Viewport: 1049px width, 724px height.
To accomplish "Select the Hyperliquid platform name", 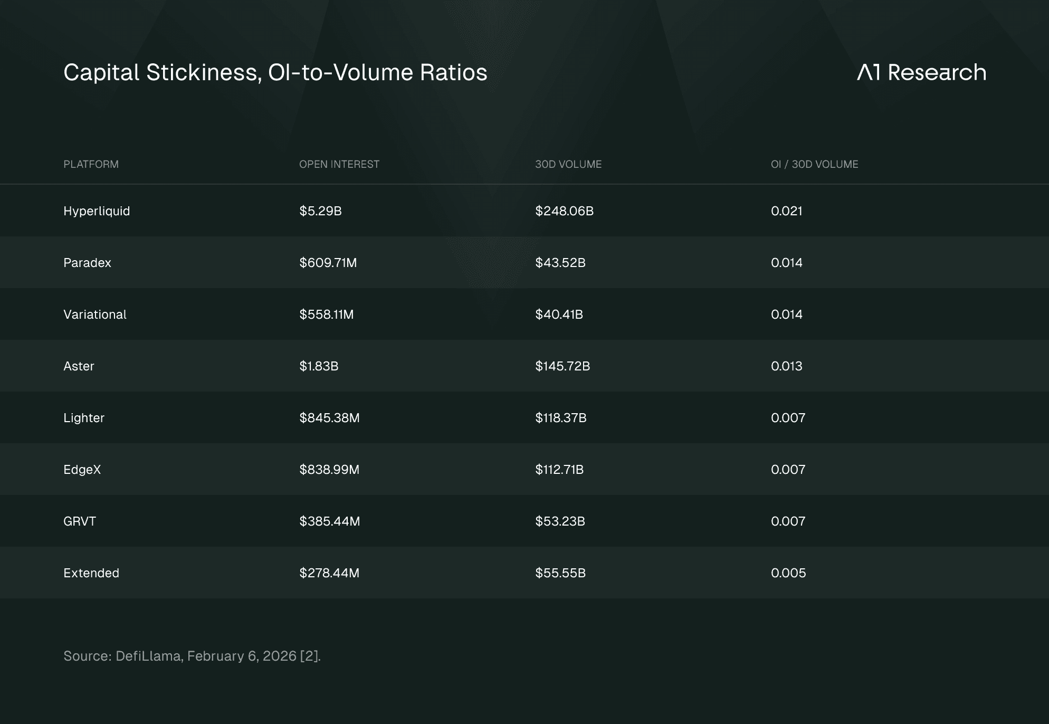I will 97,211.
